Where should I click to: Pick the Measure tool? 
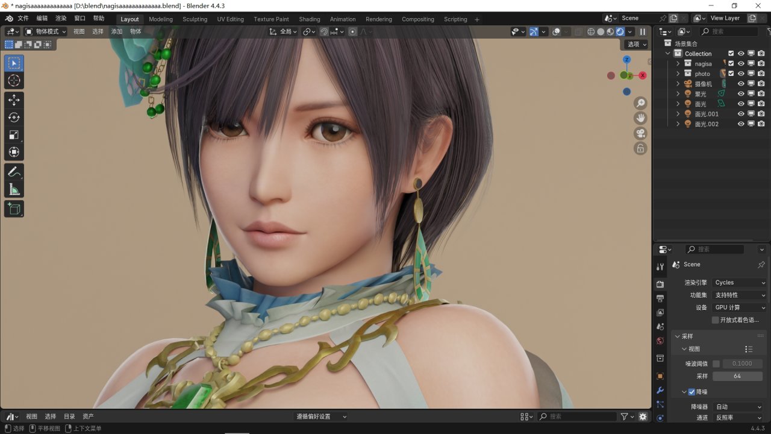tap(14, 190)
